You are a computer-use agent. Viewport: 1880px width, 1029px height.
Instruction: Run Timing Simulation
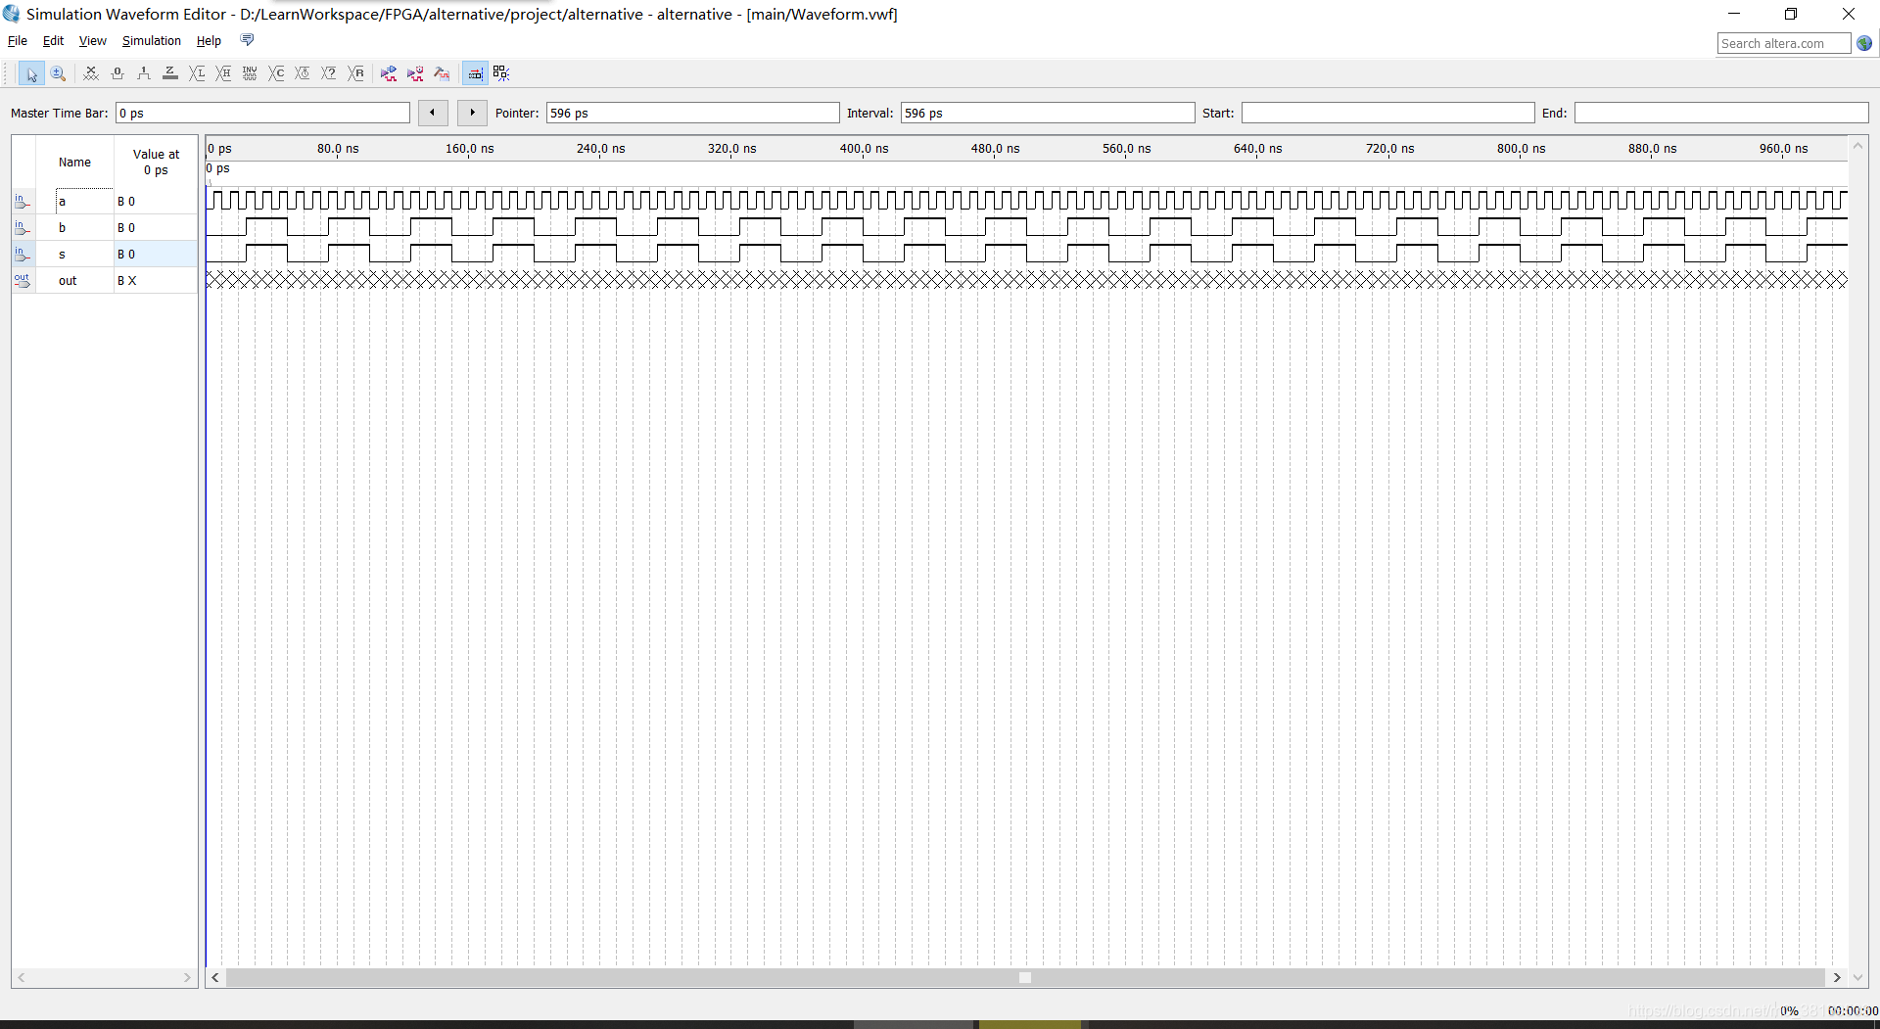[415, 73]
